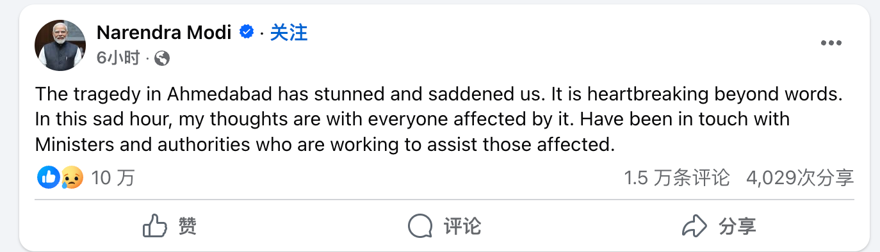Click the sad crying reaction emoji

click(x=72, y=177)
